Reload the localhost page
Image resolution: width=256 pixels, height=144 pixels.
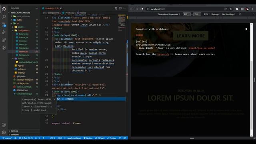click(x=142, y=9)
